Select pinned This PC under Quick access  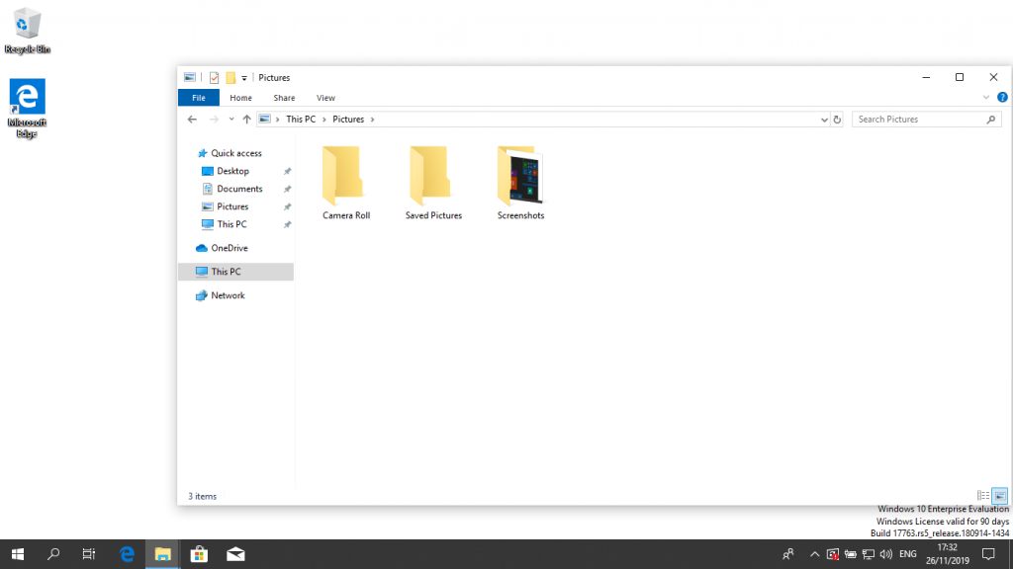point(231,224)
